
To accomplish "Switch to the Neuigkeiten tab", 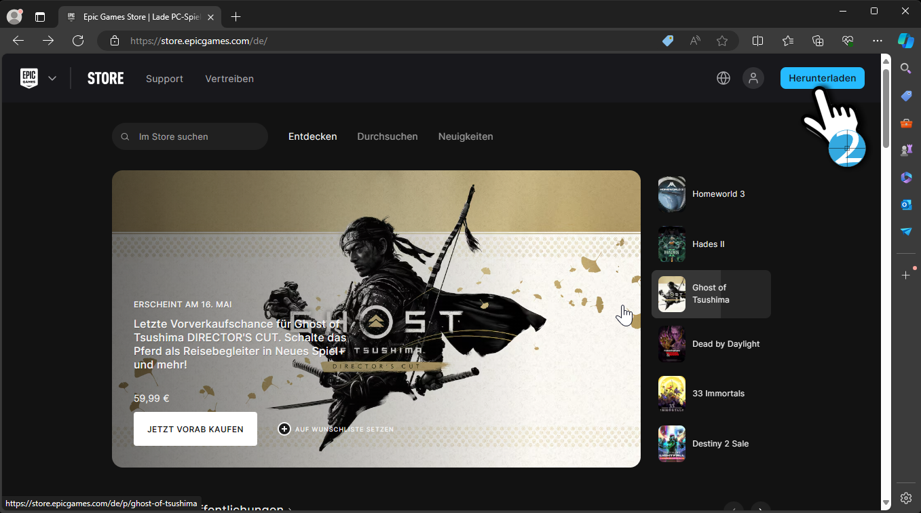I will pyautogui.click(x=466, y=136).
